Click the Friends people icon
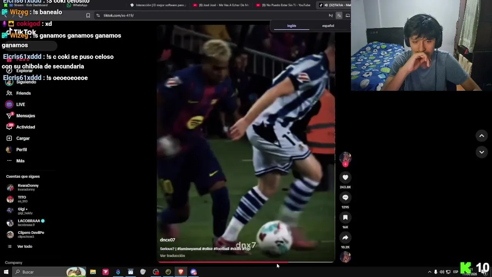492x277 pixels. click(9, 93)
